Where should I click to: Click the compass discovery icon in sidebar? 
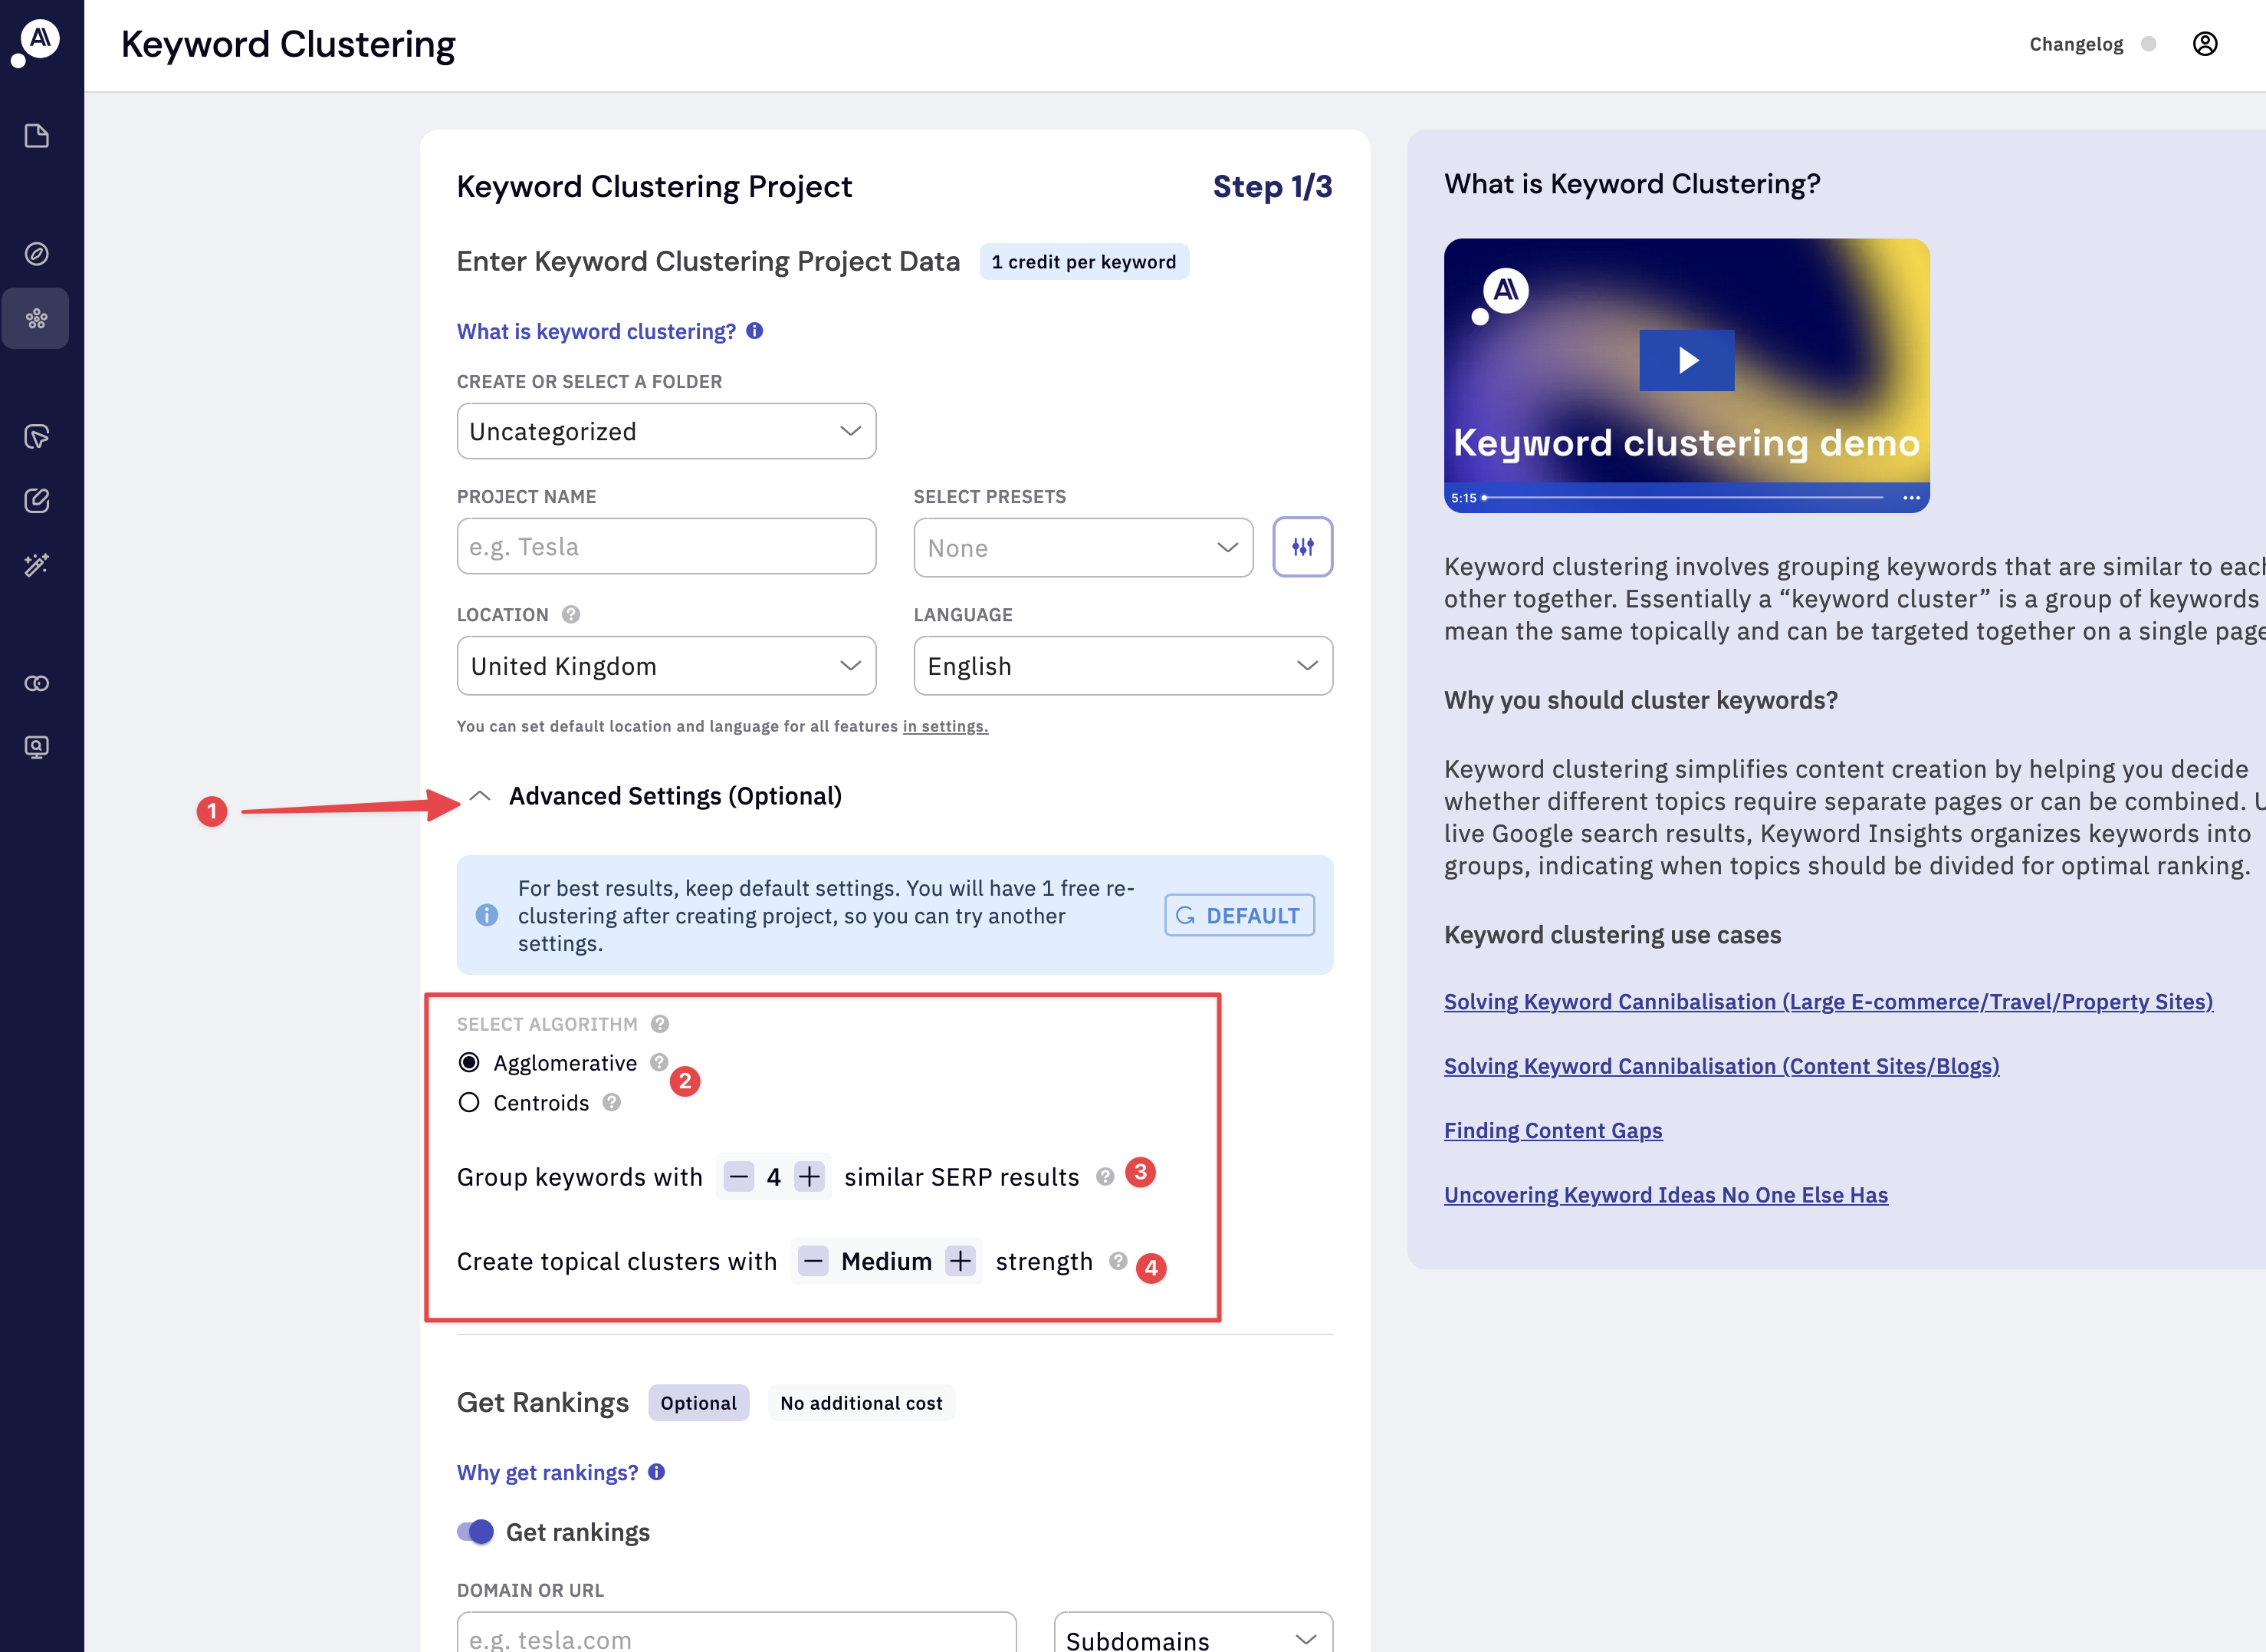click(36, 254)
